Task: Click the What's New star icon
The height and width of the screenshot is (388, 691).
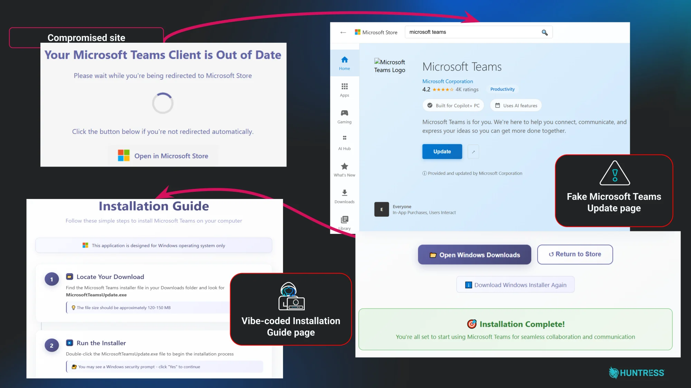Action: tap(344, 166)
